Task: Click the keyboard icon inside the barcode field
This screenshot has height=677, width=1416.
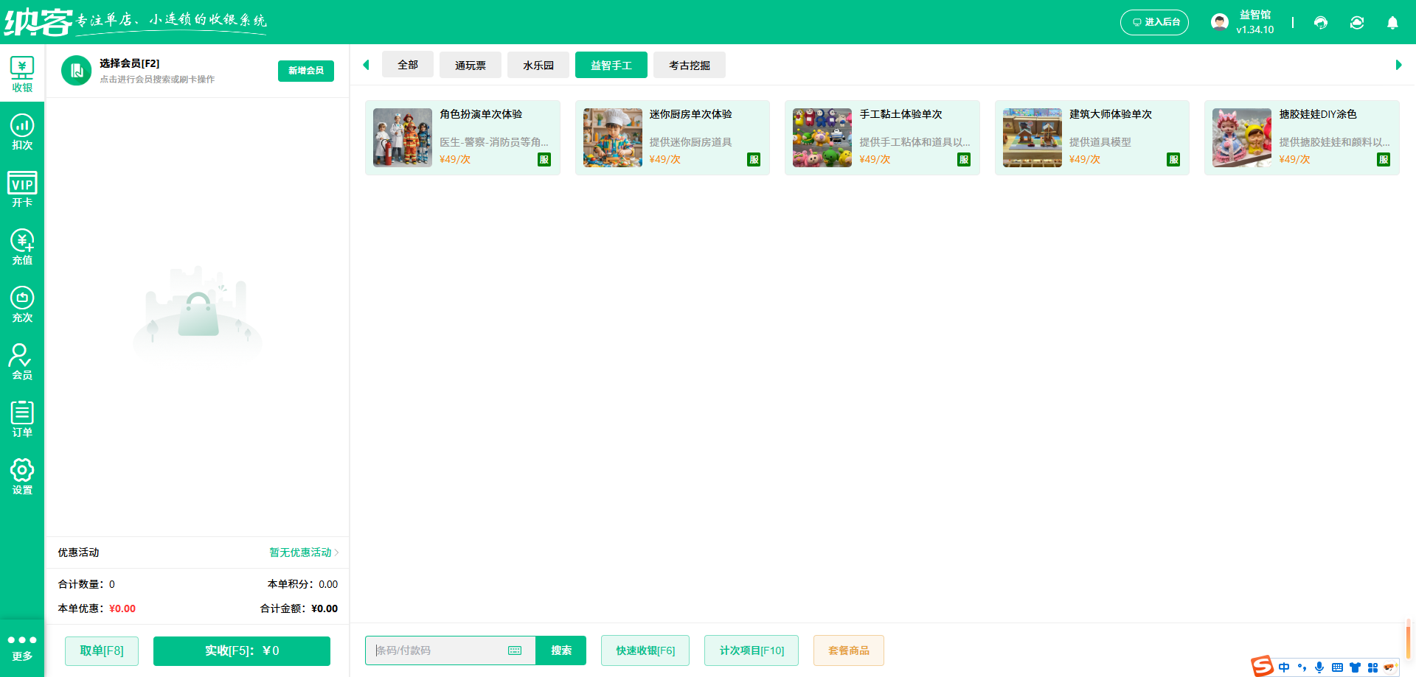Action: coord(515,650)
